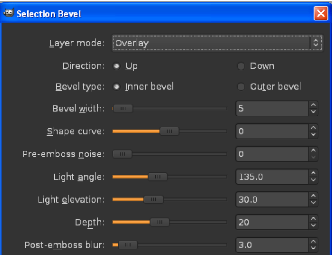Click the GIMP icon in the title bar
This screenshot has height=255, width=333.
7,14
